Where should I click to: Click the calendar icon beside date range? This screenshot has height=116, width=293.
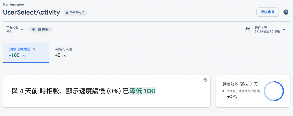click(248, 30)
